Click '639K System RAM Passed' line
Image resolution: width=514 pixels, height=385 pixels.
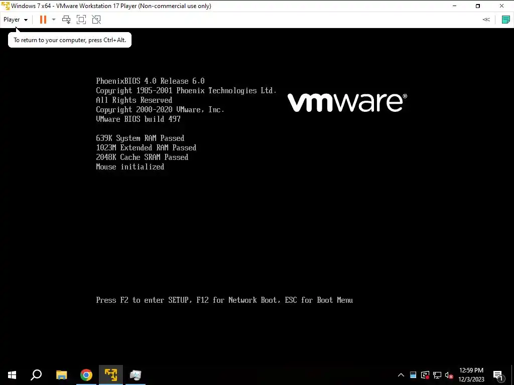[x=140, y=138]
